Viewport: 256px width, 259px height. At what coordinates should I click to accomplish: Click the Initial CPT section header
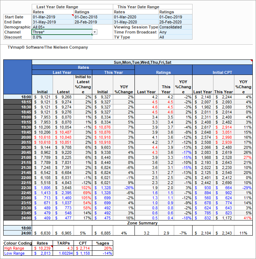pyautogui.click(x=222, y=72)
